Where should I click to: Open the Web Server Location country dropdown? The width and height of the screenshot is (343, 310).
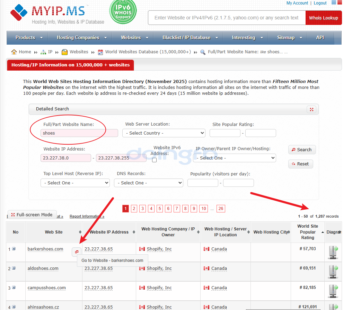pyautogui.click(x=164, y=133)
